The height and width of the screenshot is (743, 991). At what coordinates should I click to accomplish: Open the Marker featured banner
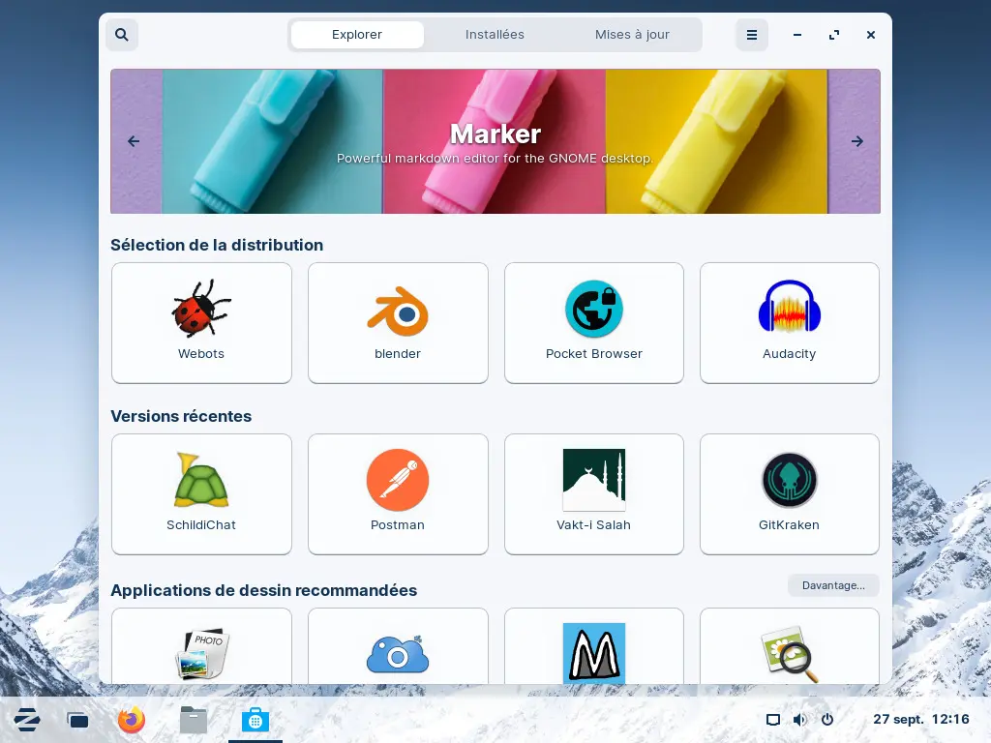tap(495, 141)
